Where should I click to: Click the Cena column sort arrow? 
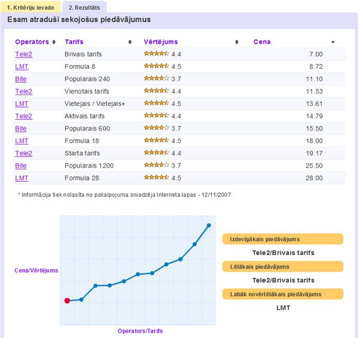coord(333,42)
